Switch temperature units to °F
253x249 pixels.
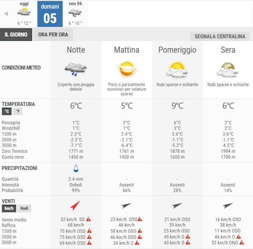tap(17, 112)
